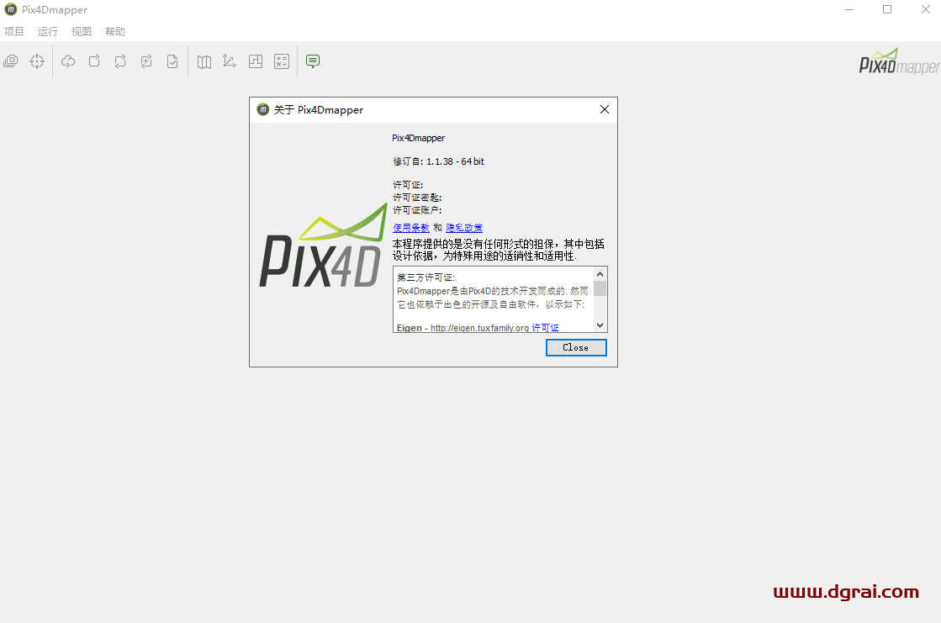
Task: Switch to the map view icon
Action: [204, 61]
